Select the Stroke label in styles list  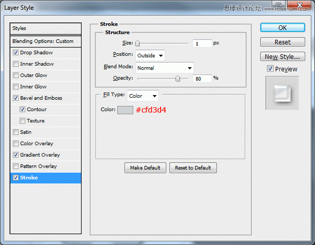click(x=29, y=178)
